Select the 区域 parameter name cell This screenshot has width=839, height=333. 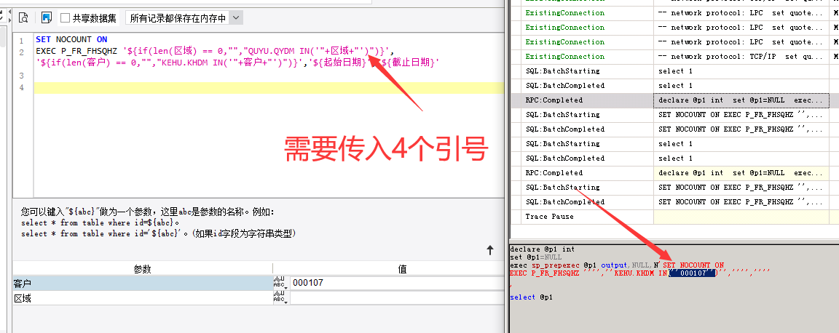point(142,298)
